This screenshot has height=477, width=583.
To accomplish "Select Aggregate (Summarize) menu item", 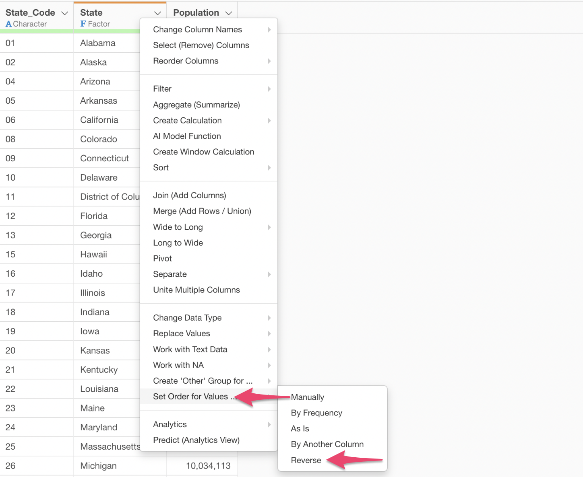I will point(196,105).
